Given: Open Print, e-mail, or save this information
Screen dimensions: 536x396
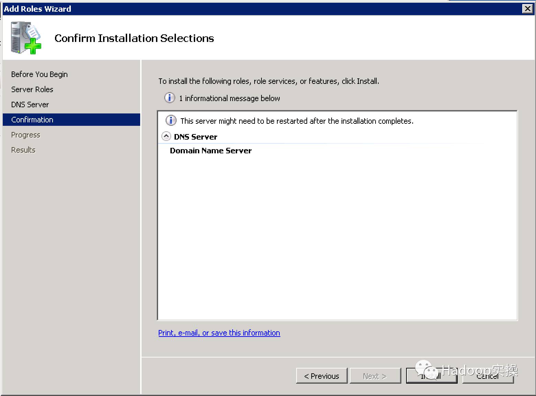Looking at the screenshot, I should click(x=219, y=333).
